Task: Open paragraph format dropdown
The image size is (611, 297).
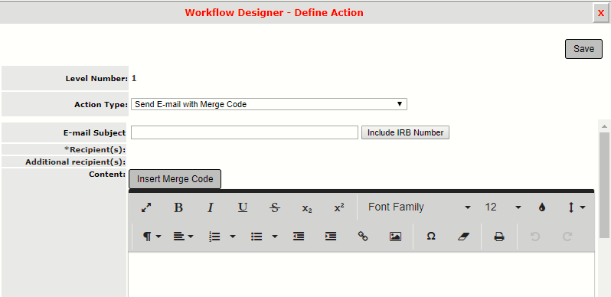Action: point(152,237)
